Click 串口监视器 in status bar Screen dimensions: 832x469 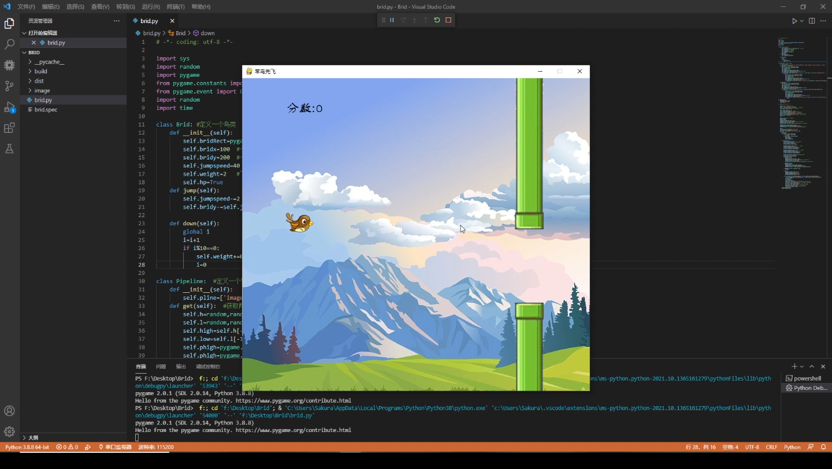[x=115, y=447]
